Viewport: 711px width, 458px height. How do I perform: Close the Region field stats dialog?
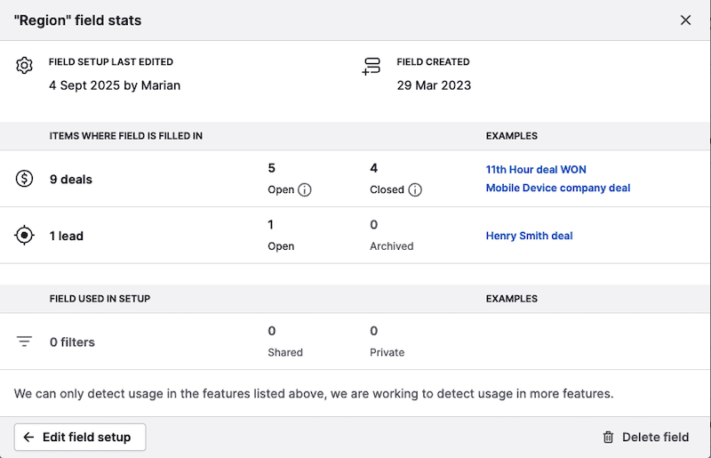685,20
